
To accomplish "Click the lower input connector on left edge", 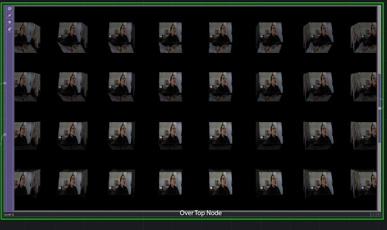I will [5, 134].
